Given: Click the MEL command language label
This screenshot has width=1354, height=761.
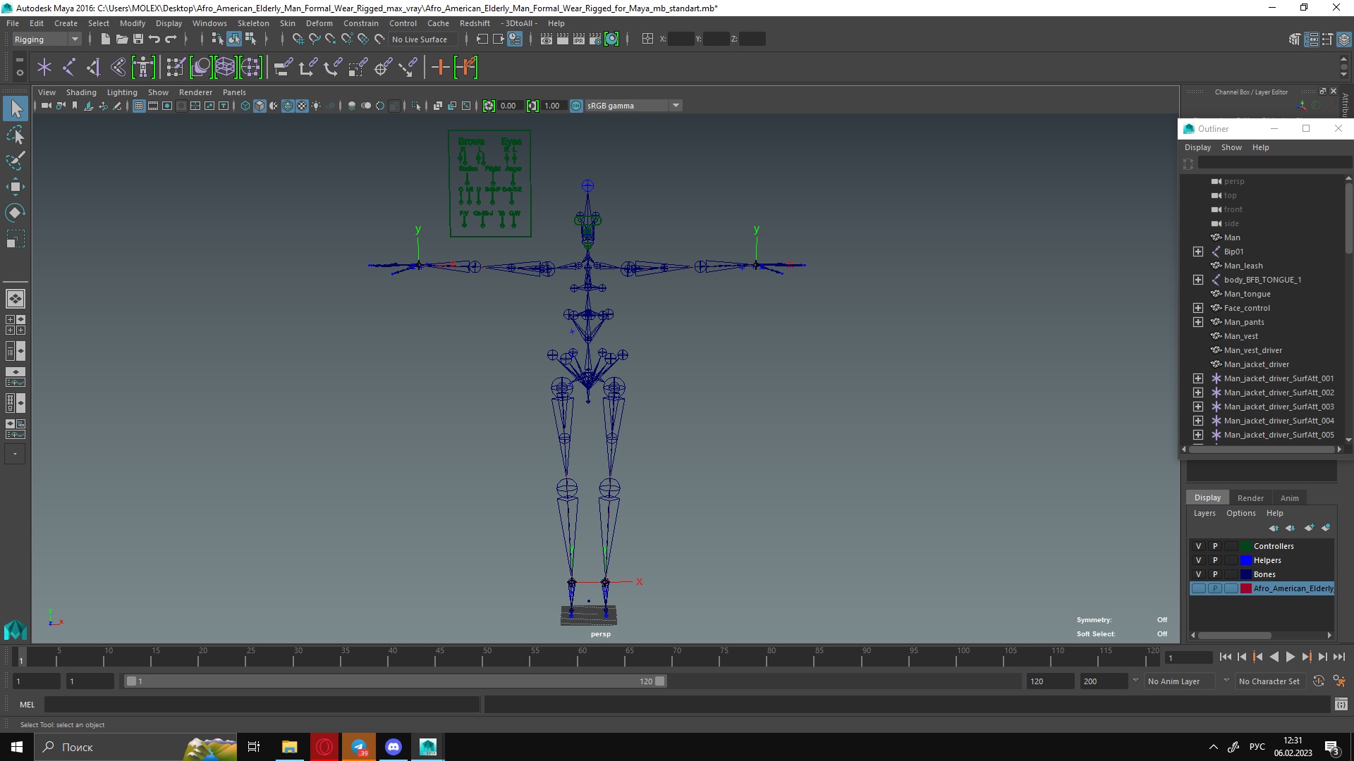Looking at the screenshot, I should click(27, 705).
